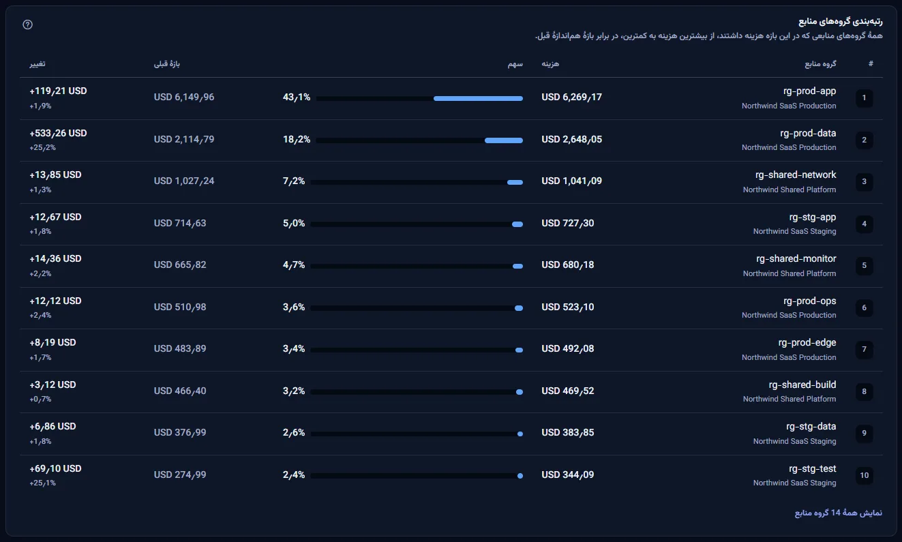Click the 43,1% share bar for rg-prod-app
Viewport: 902px width, 542px height.
click(x=419, y=99)
